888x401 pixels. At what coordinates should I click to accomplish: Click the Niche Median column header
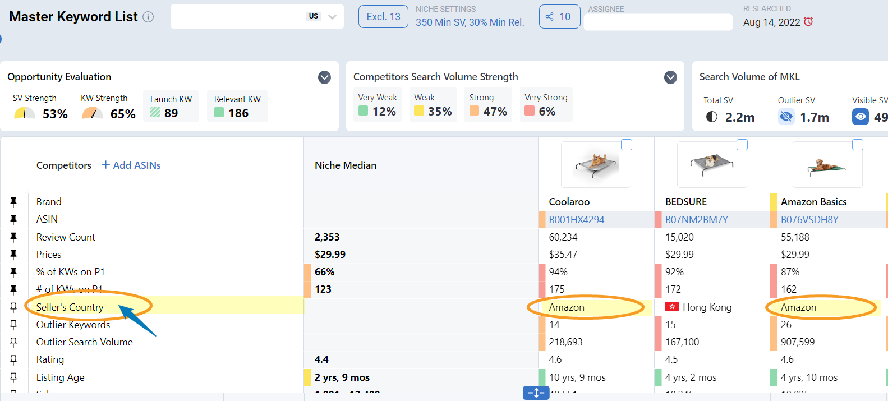tap(346, 165)
